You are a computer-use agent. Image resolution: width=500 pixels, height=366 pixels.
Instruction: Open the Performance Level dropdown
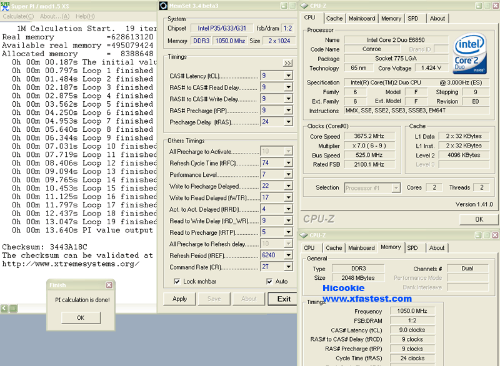(288, 174)
